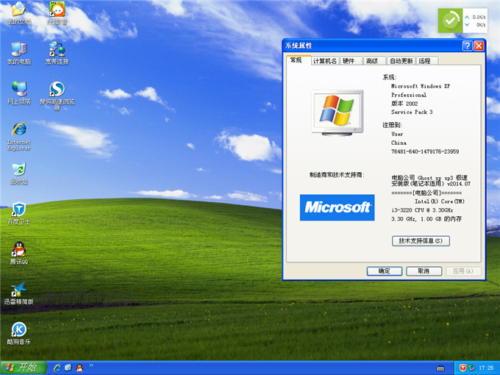Click the 技术支持信息 button
500x375 pixels.
click(421, 240)
